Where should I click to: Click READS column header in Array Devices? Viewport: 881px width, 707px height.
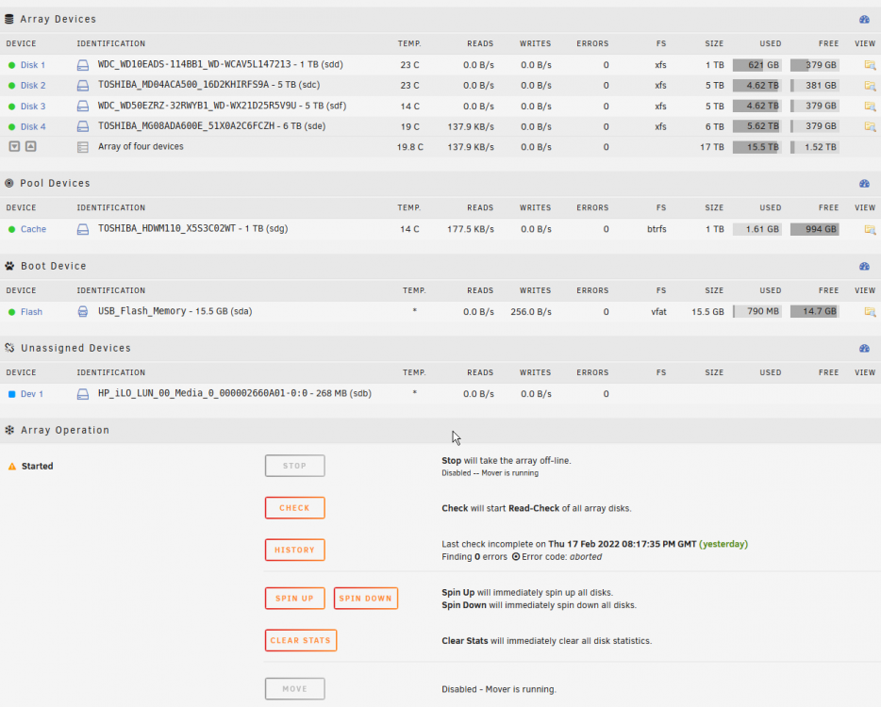pyautogui.click(x=480, y=43)
